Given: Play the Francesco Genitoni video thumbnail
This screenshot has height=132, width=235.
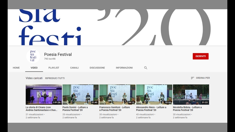Looking at the screenshot, I should click(117, 95).
